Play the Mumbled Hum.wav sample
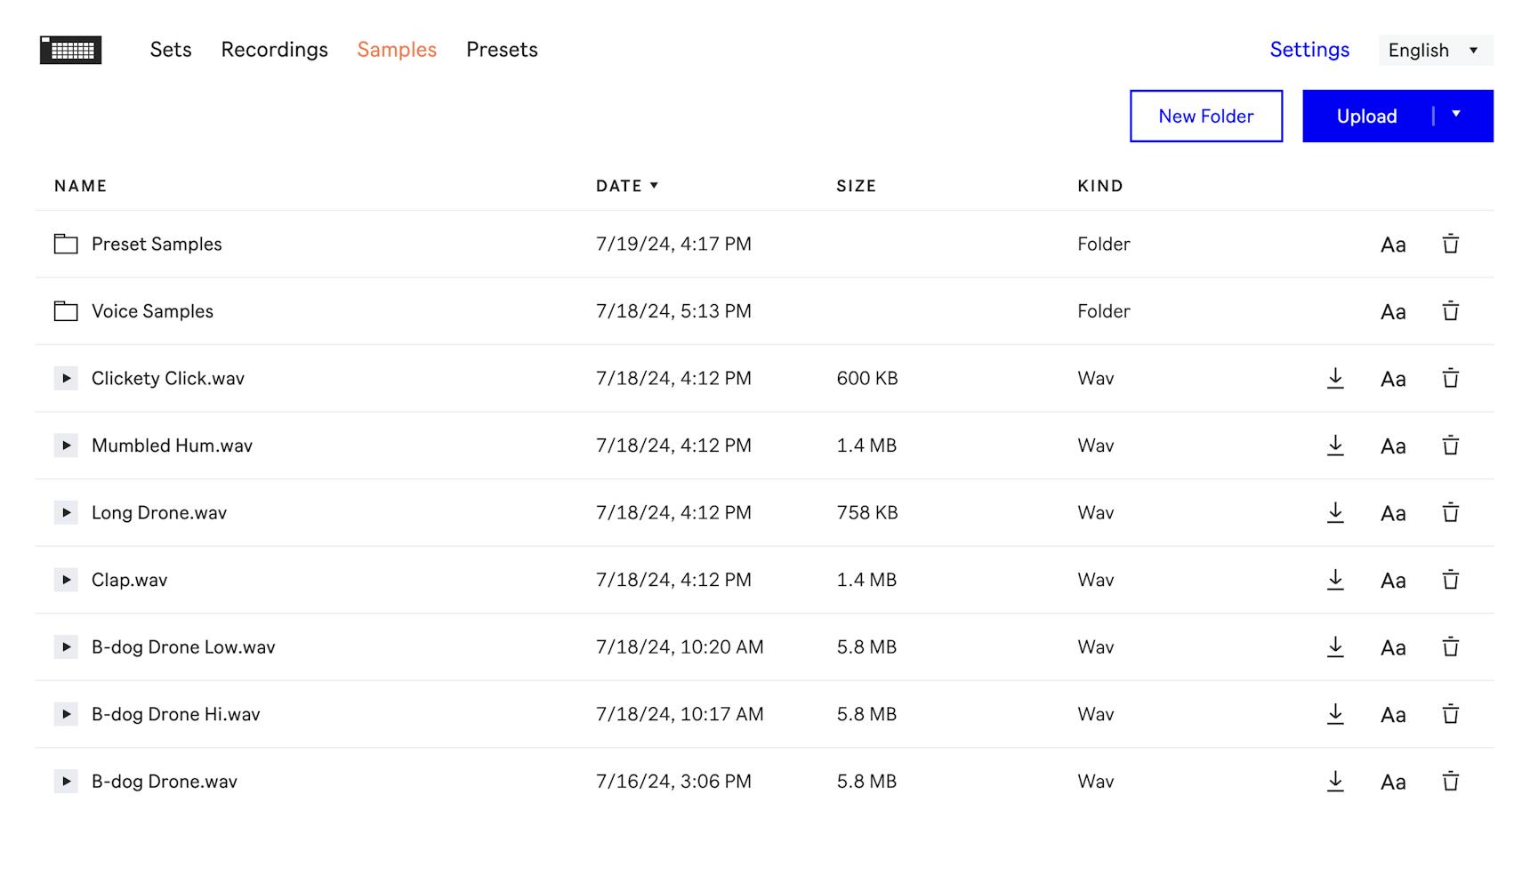This screenshot has width=1530, height=891. [66, 445]
